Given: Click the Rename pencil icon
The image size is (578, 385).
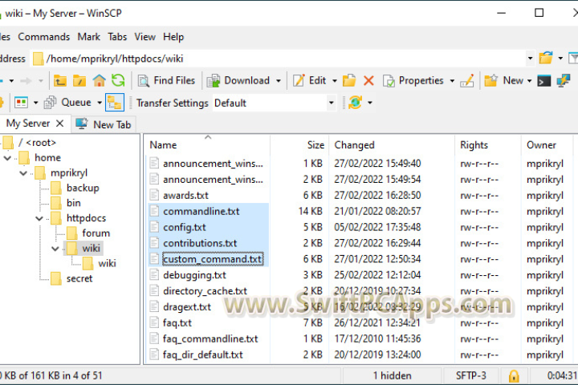Looking at the screenshot, I should tap(467, 80).
